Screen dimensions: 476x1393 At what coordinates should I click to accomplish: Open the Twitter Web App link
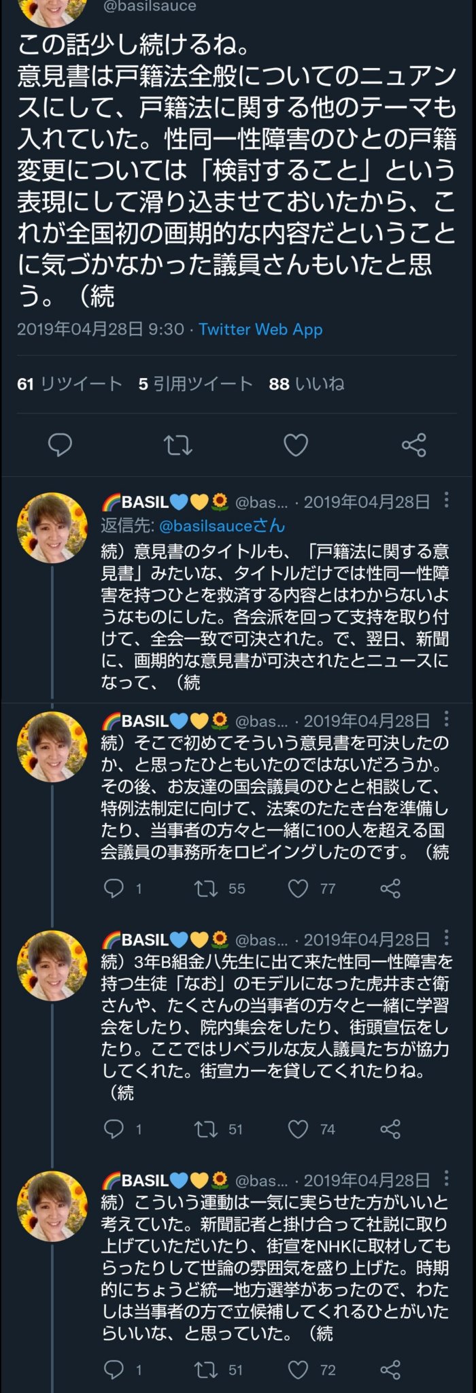pos(260,329)
